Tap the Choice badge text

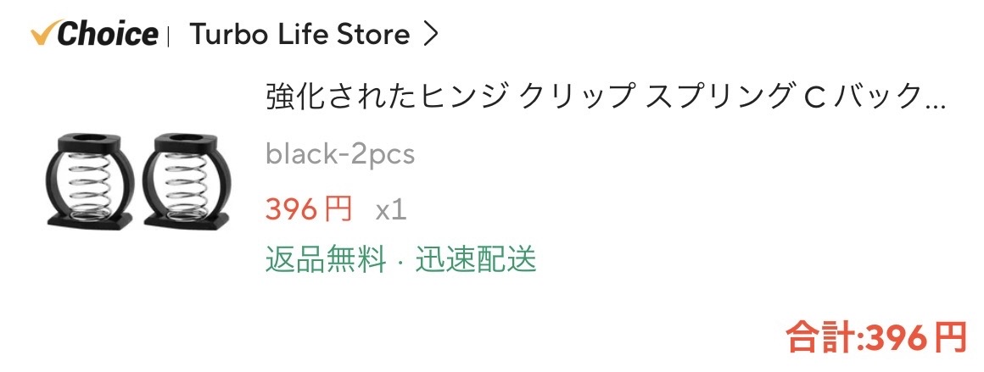[108, 34]
